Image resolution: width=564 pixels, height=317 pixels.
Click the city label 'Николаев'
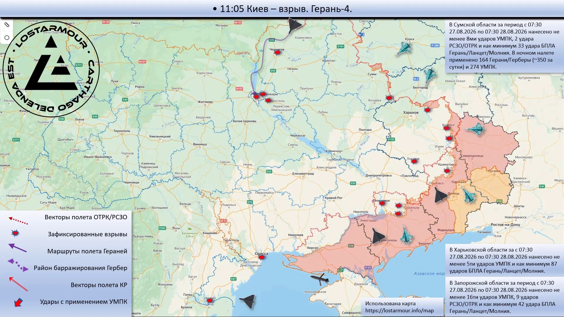[296, 235]
